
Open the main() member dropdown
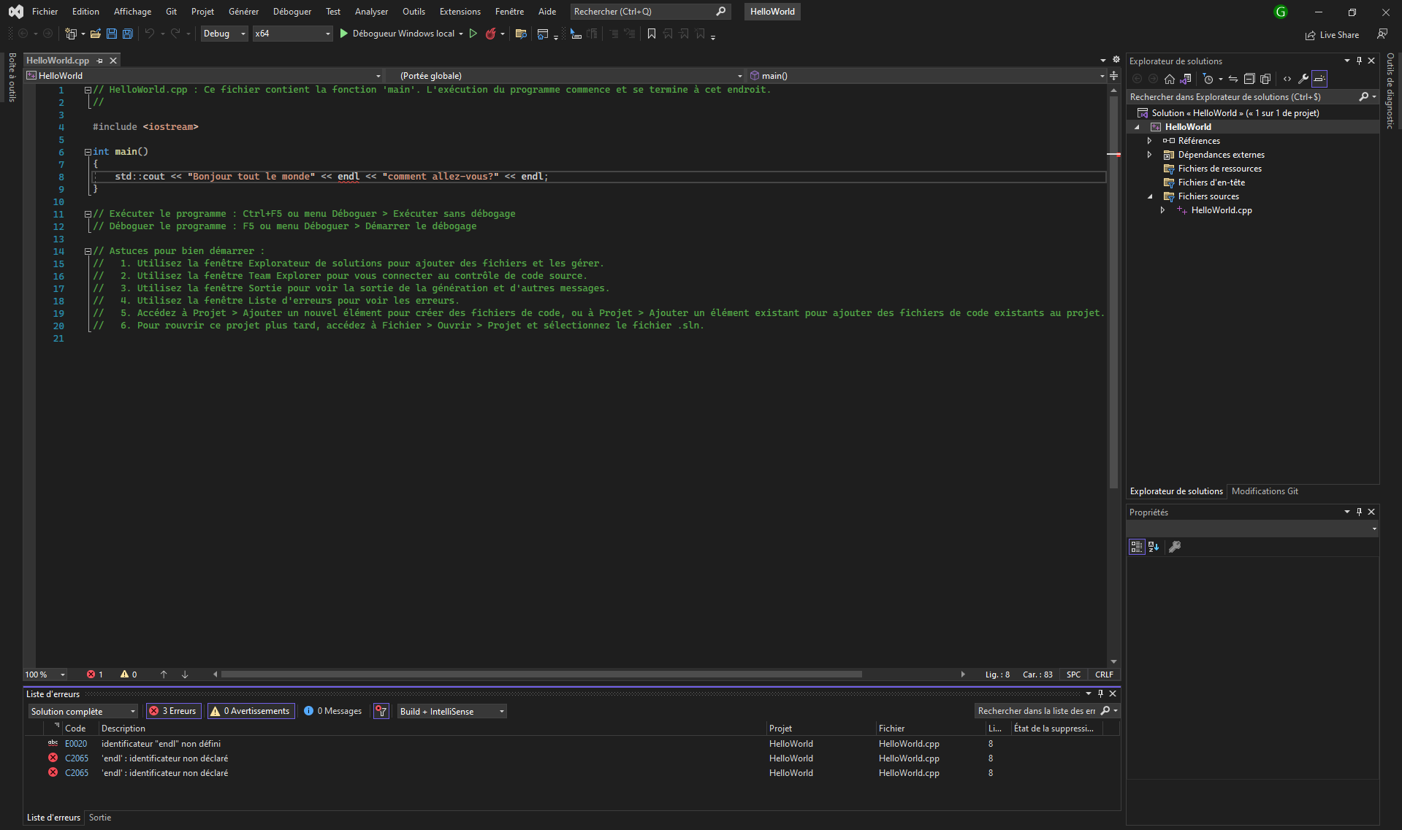(x=927, y=76)
